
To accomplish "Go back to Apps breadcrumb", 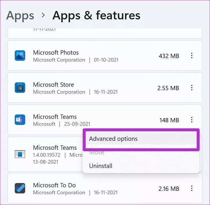I will tap(20, 15).
